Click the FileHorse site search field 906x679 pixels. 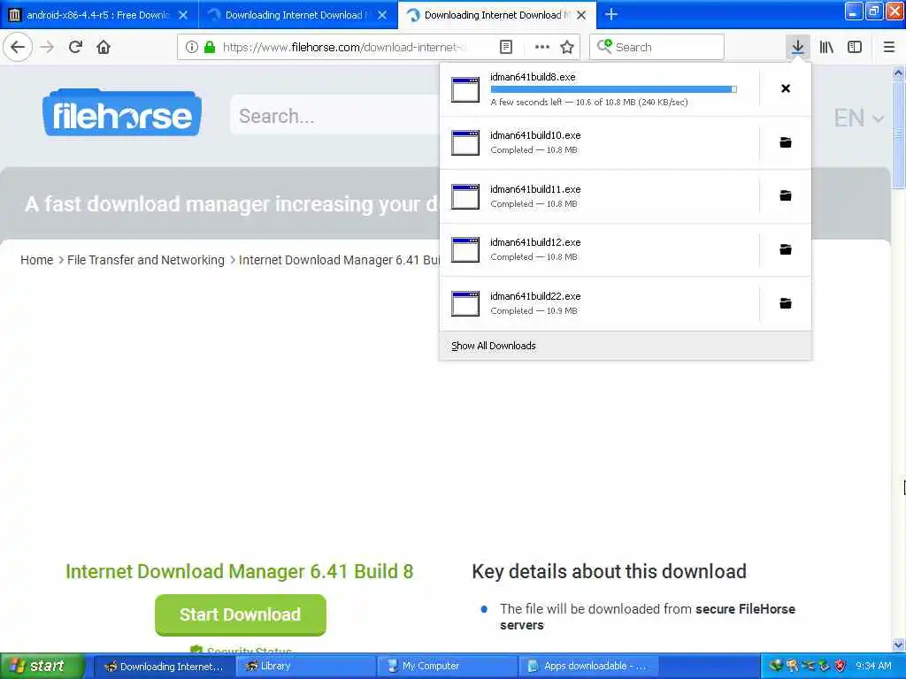click(x=335, y=116)
